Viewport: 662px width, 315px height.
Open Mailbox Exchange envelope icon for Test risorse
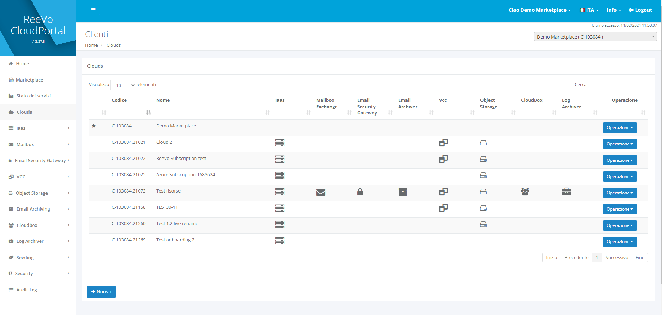tap(321, 192)
